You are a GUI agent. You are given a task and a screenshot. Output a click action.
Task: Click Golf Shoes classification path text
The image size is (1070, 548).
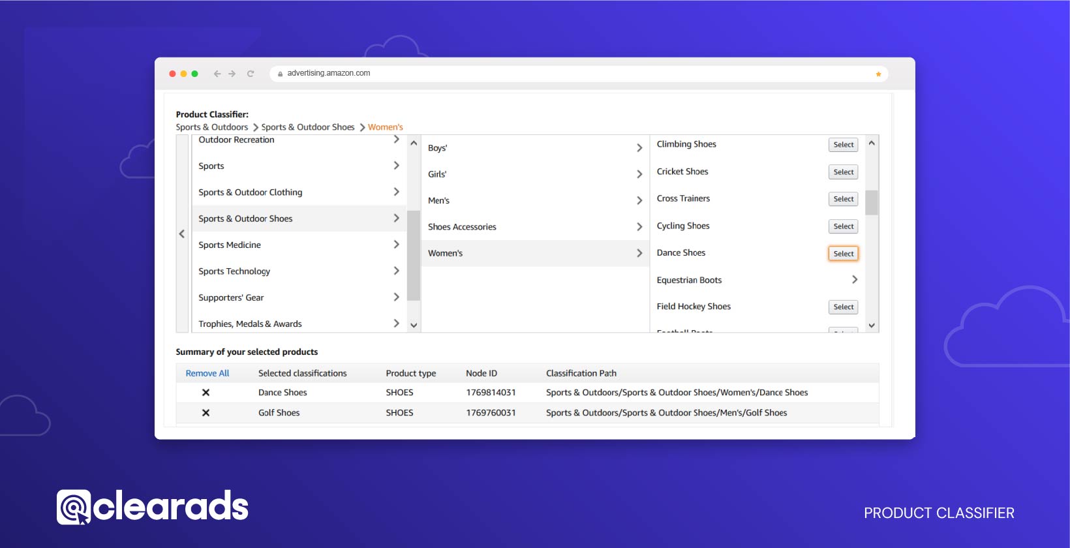(x=666, y=412)
